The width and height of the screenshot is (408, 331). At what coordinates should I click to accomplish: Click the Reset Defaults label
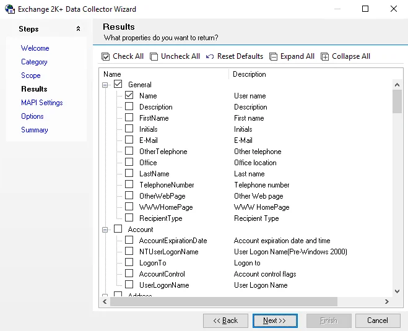pyautogui.click(x=240, y=56)
